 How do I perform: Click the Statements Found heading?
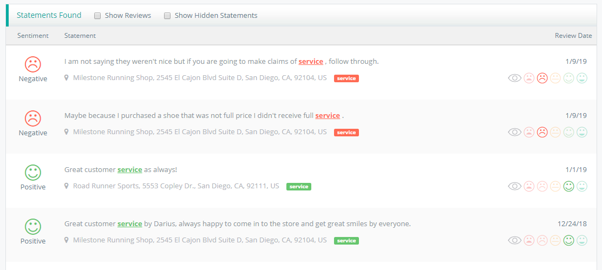pyautogui.click(x=49, y=15)
